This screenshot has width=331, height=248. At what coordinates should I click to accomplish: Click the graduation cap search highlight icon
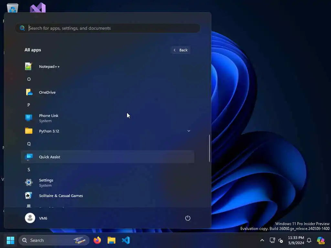point(80,240)
